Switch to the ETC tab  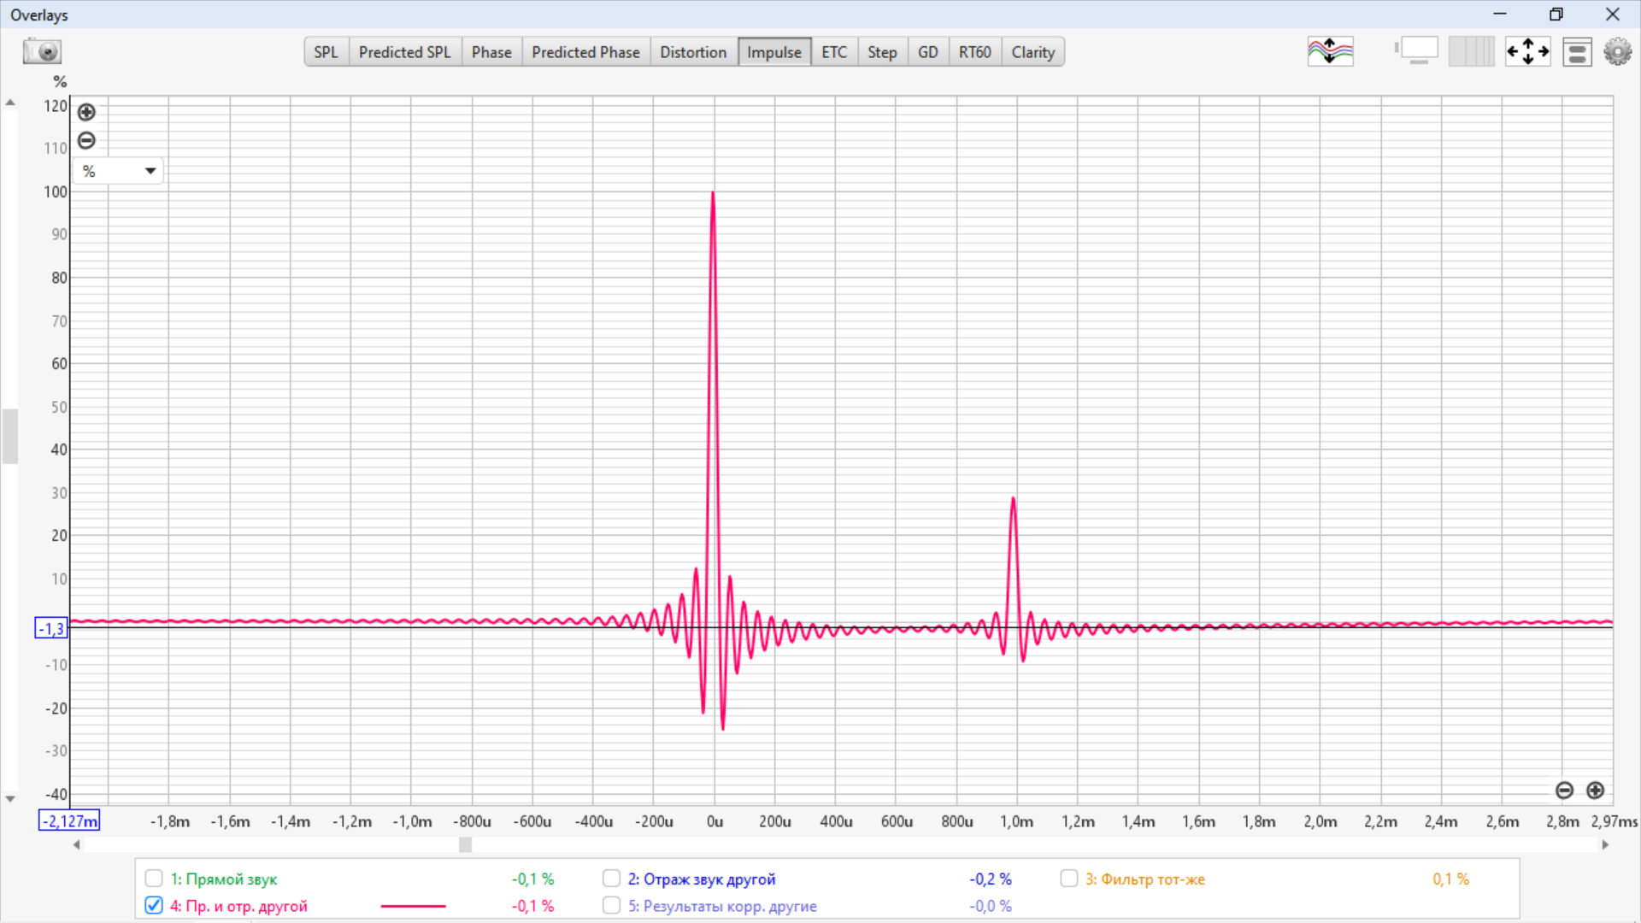(833, 52)
